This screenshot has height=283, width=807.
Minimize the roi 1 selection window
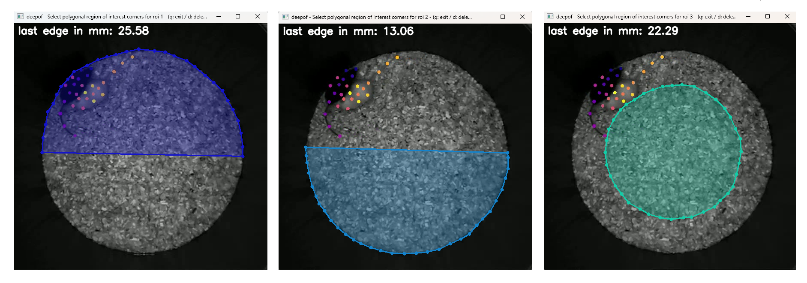pos(219,17)
